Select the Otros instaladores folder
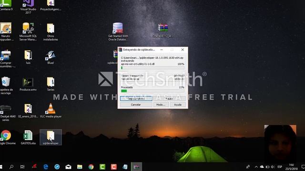Screen dimensions: 305x171 point(51,32)
